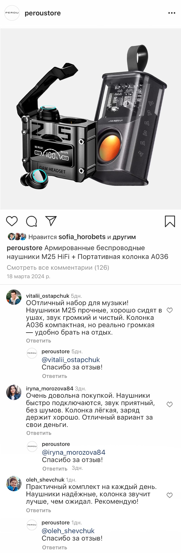The image size is (181, 553).
Task: Open sofia_horobets liker profile
Action: click(82, 237)
